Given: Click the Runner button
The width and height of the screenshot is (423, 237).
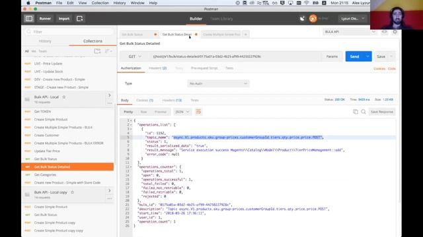Looking at the screenshot, I should 45,18.
